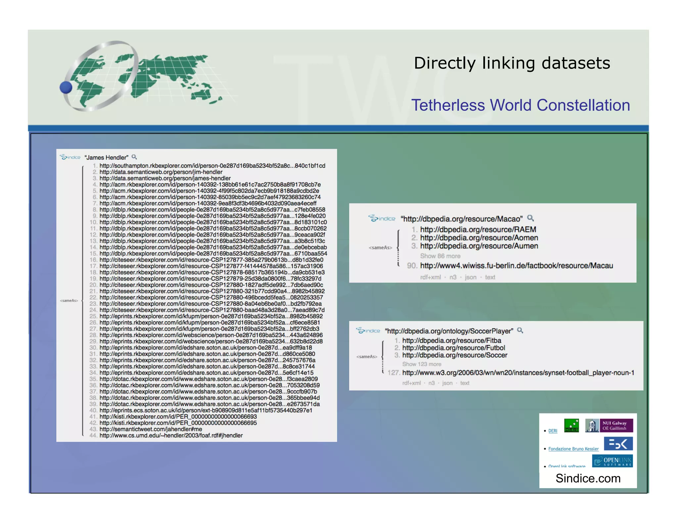Open fu-berlin factbook Macau result
Screen dimensions: 678x524
[516, 266]
